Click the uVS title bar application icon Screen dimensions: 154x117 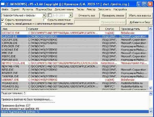coord(3,4)
